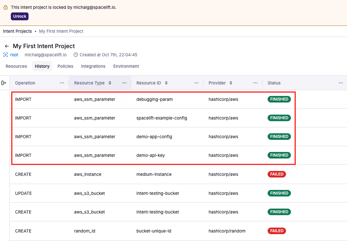Open Status column options menu
The width and height of the screenshot is (347, 242).
341,83
